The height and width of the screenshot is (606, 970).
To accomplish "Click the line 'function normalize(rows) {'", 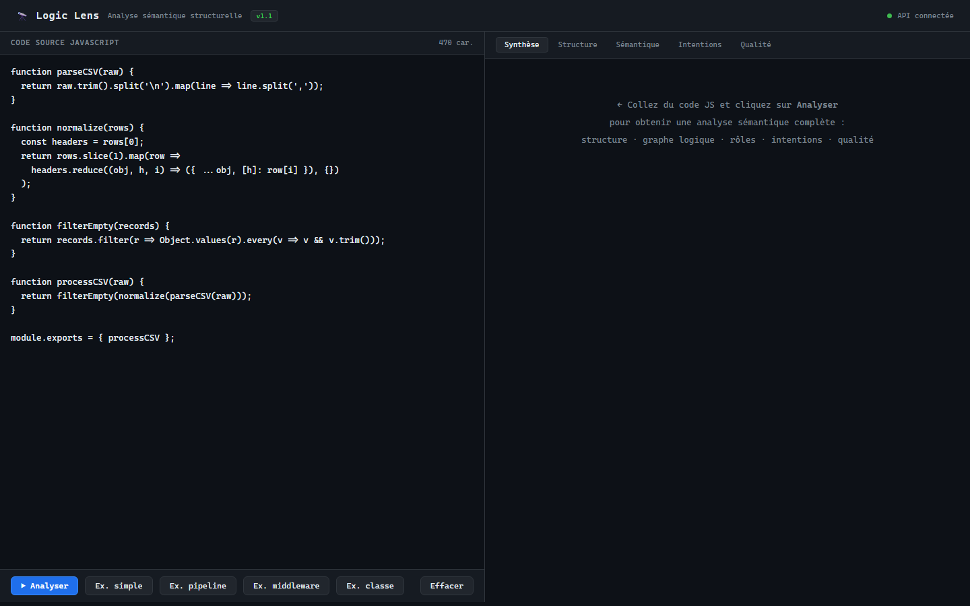I will pos(77,127).
